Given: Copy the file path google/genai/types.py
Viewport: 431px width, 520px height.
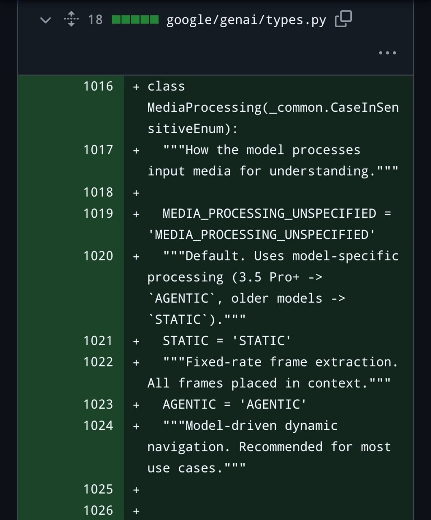Looking at the screenshot, I should point(343,19).
